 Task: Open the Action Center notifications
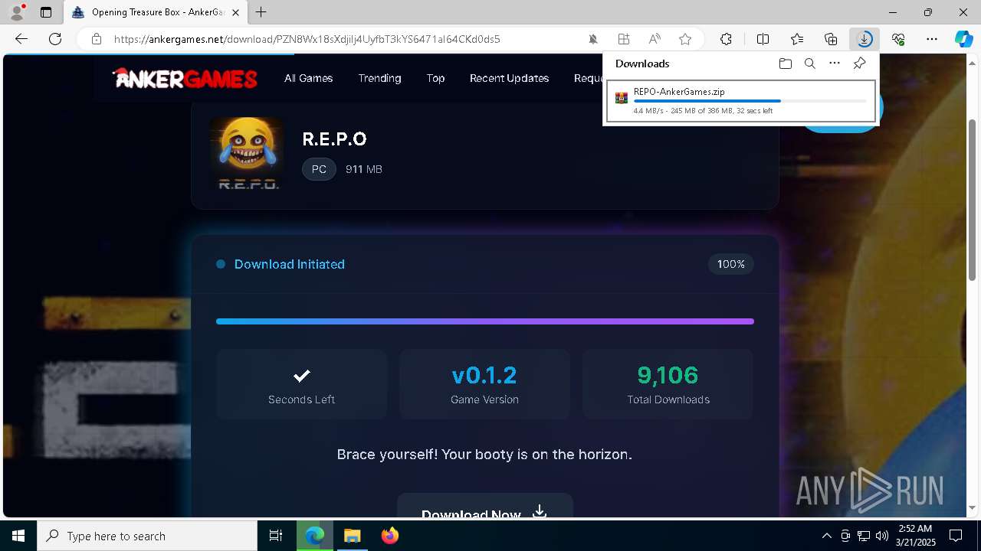(x=956, y=536)
